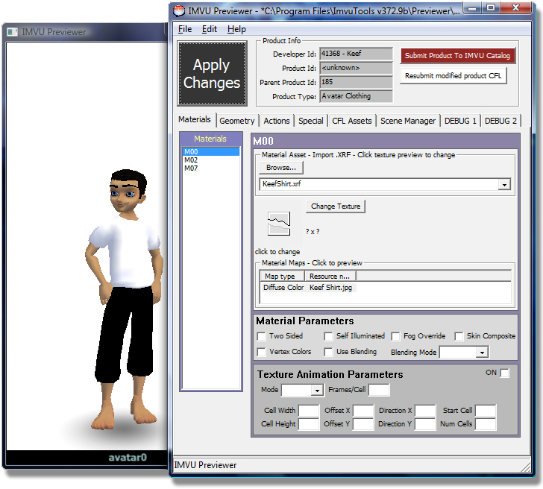Enable the Two Sided checkbox

[262, 336]
